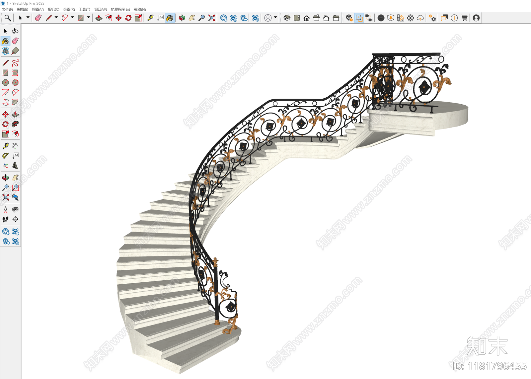Select the Pan hand in top toolbar
This screenshot has width=531, height=379.
[x=192, y=18]
